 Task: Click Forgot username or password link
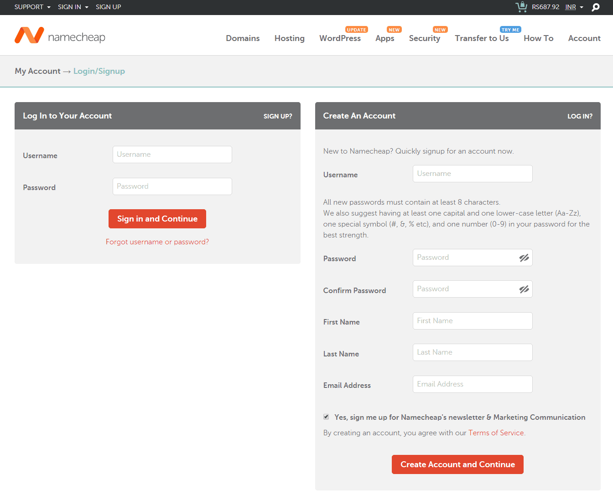pyautogui.click(x=157, y=242)
